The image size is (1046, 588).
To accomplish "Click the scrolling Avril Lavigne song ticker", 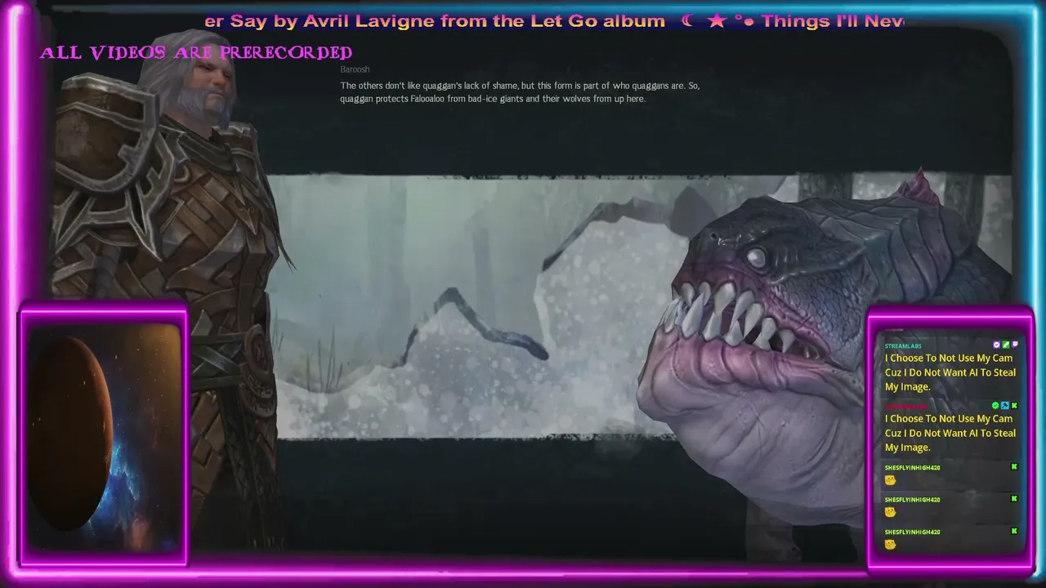I will click(554, 21).
